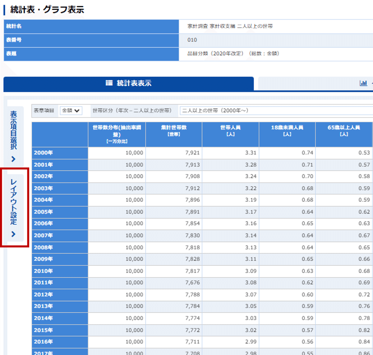Screen dimensions: 373x355
Task: Click the 3.13 cell in 2008年 row
Action: (x=230, y=247)
